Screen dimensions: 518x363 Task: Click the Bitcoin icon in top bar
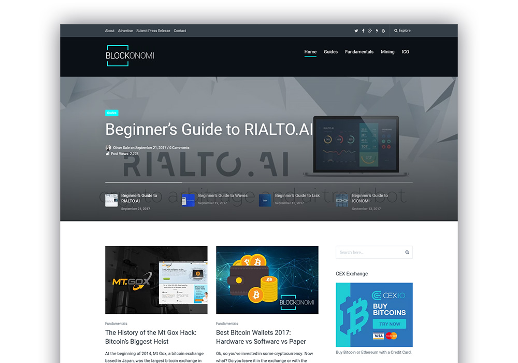[383, 31]
